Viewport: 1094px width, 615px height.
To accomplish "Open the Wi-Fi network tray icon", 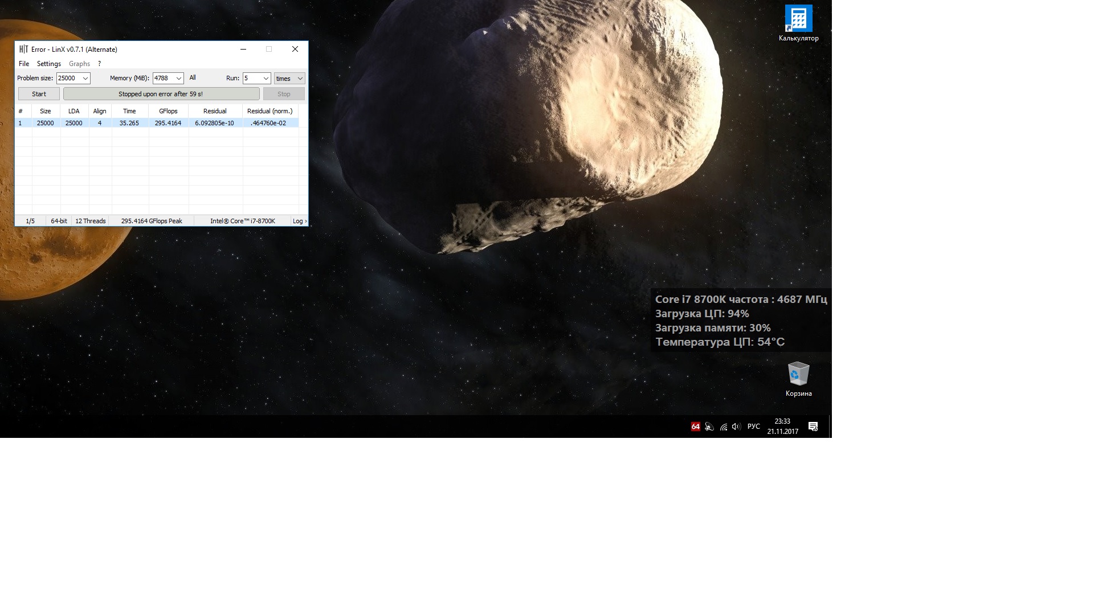I will (x=723, y=427).
